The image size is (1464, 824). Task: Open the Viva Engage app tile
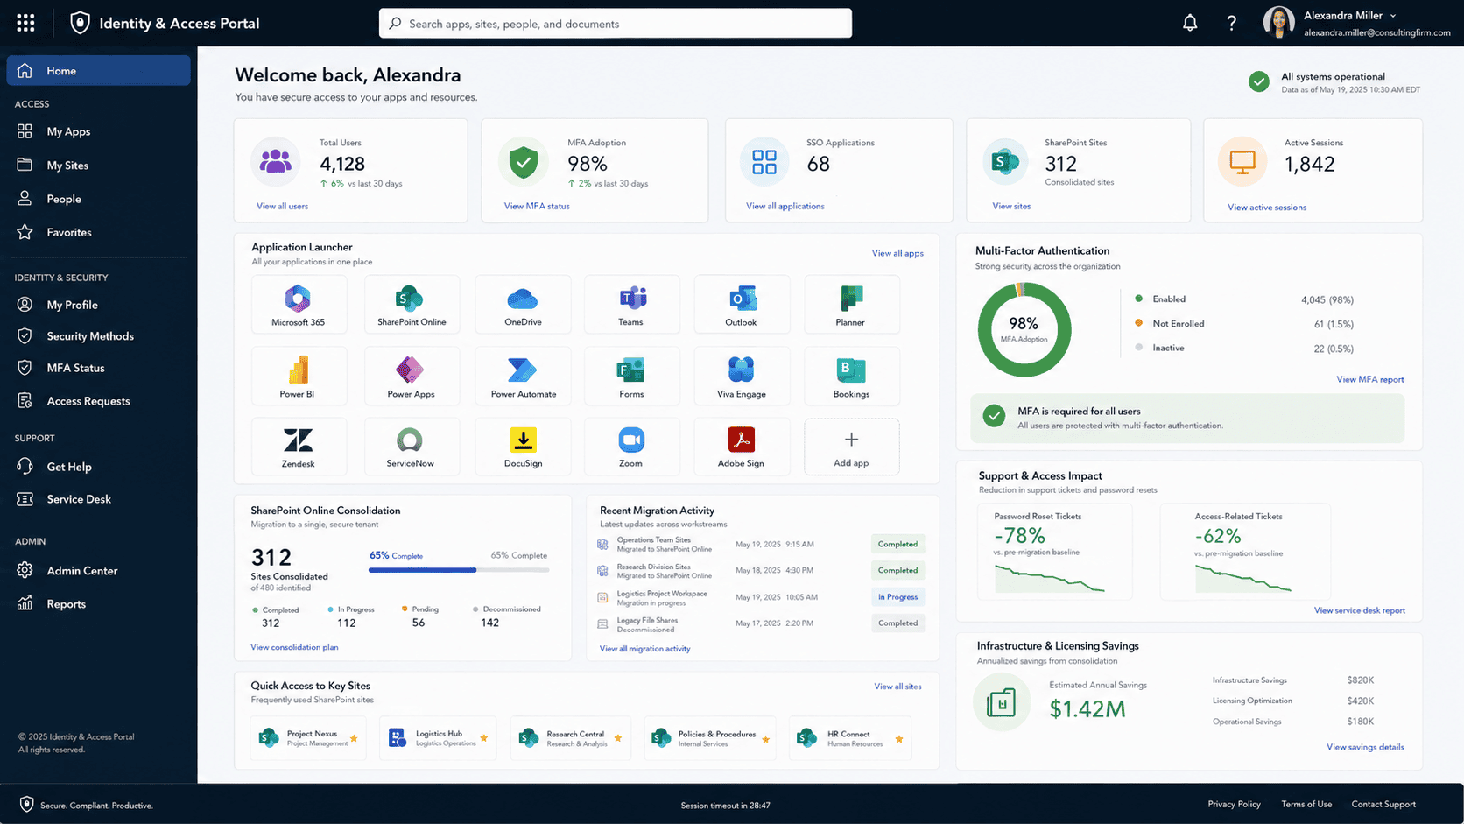pyautogui.click(x=742, y=376)
